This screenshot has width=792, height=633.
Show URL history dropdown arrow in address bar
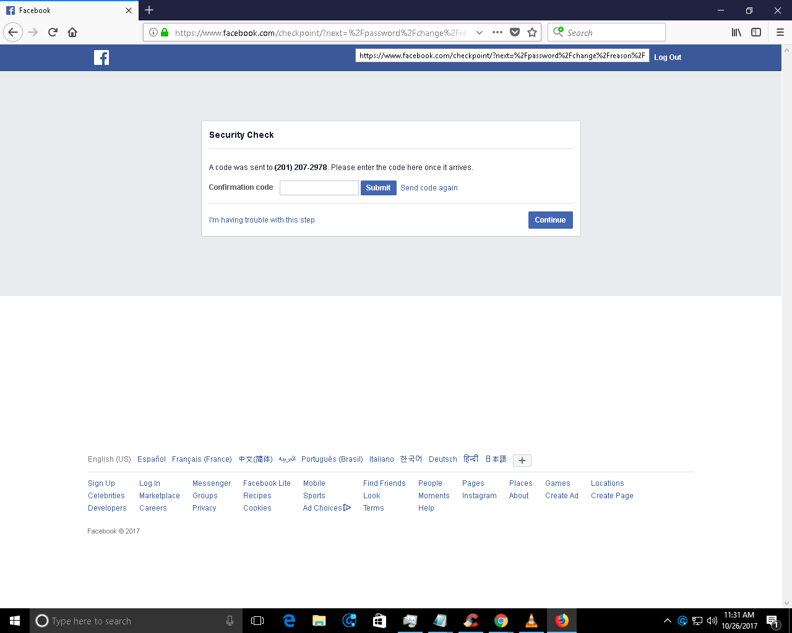pyautogui.click(x=480, y=32)
